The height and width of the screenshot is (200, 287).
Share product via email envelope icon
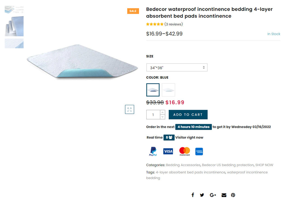224,195
